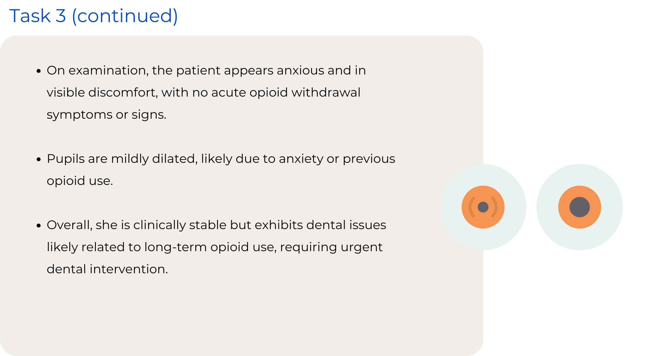Select the small dark pupil of left eye

coord(483,207)
